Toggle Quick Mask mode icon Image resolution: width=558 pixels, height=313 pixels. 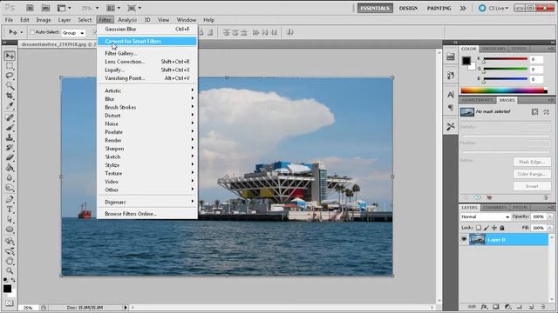click(x=10, y=303)
